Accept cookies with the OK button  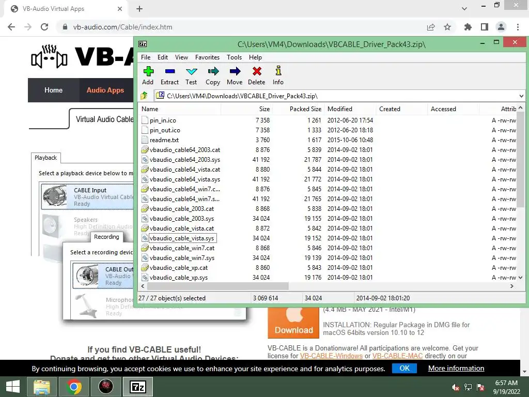[404, 368]
